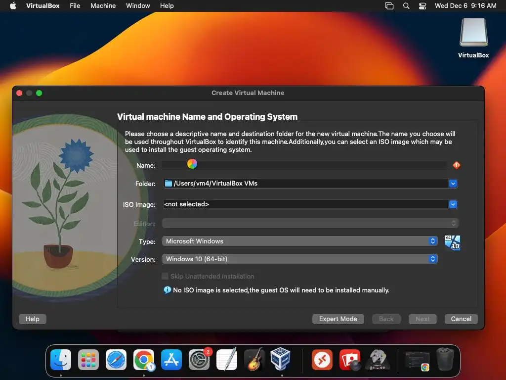
Task: Switch to Expert Mode
Action: tap(338, 319)
